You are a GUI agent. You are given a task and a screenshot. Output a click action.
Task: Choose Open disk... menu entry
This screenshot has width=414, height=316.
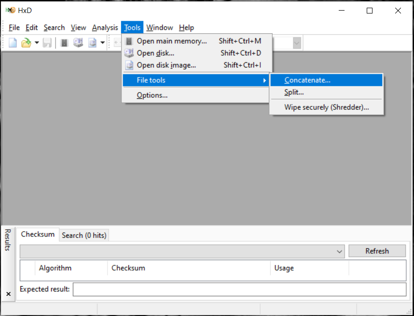pyautogui.click(x=196, y=53)
